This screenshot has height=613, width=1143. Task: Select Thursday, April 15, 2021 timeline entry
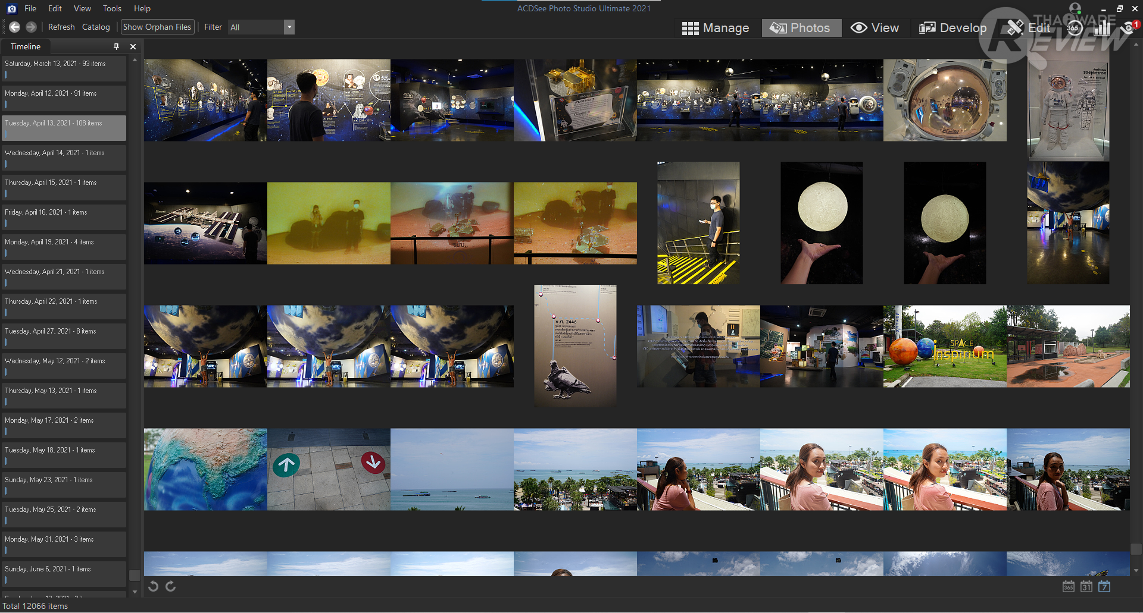(64, 187)
